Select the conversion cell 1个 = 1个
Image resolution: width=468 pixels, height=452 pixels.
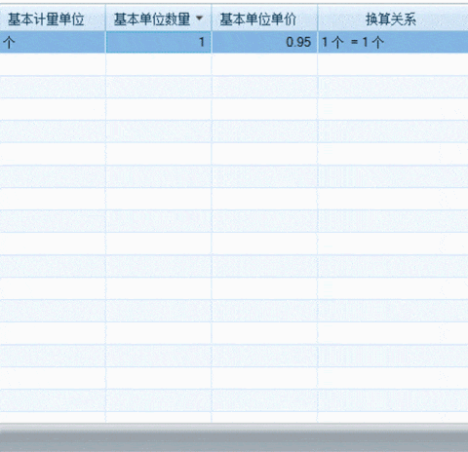point(393,42)
